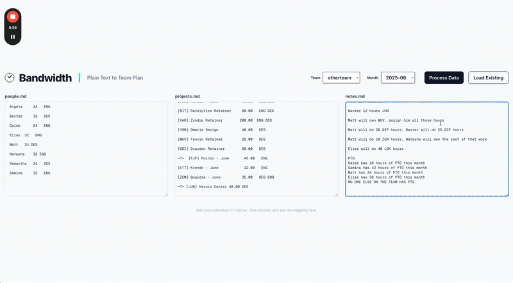Image resolution: width=513 pixels, height=283 pixels.
Task: Click the Bandwidth clock logo icon
Action: (10, 77)
